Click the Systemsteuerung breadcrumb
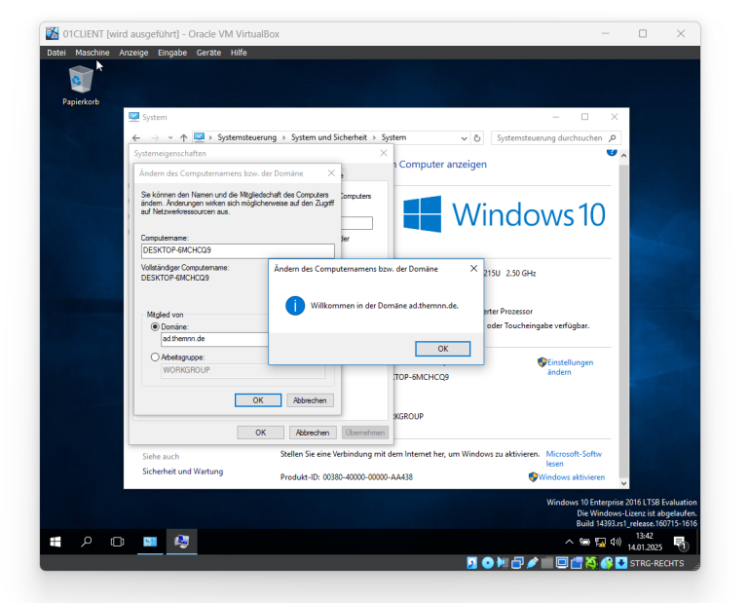 [247, 138]
